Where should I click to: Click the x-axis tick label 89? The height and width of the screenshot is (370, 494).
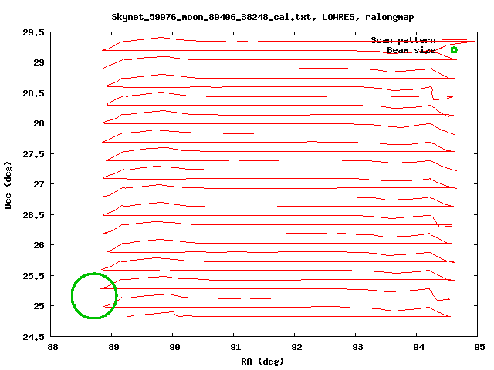click(x=113, y=347)
